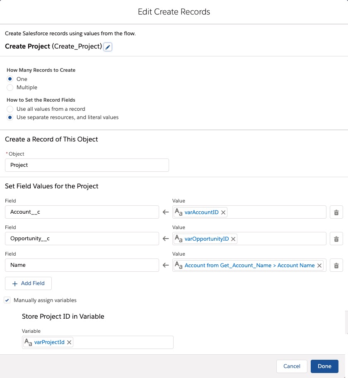The image size is (348, 378).
Task: Click the Done button
Action: click(324, 366)
